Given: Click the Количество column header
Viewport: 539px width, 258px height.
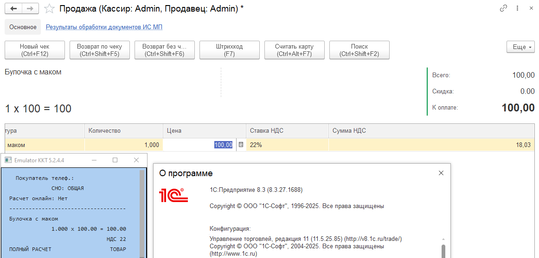Looking at the screenshot, I should tap(124, 131).
